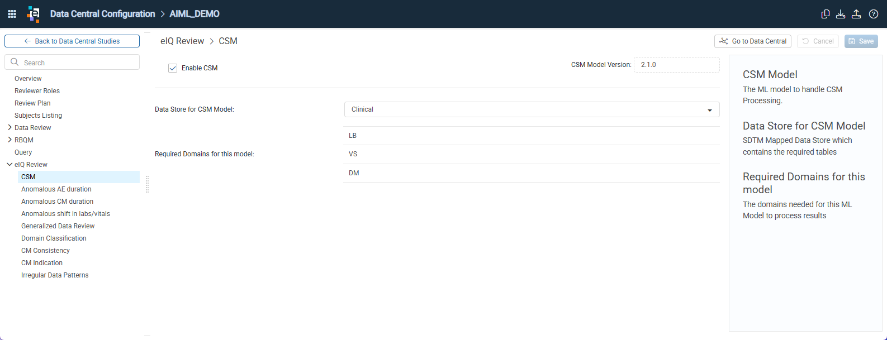Select Domain Classification
887x340 pixels.
click(54, 238)
